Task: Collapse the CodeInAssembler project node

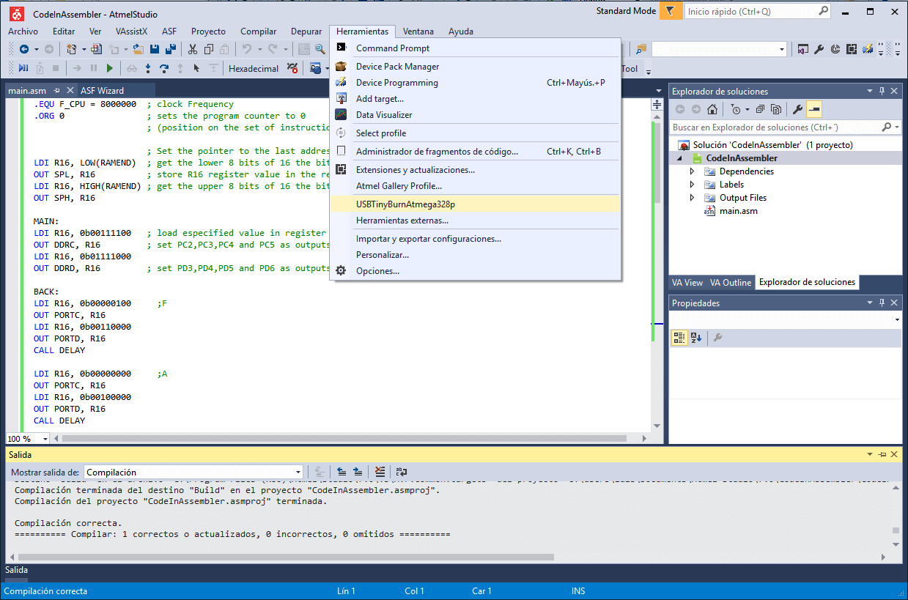Action: coord(679,158)
